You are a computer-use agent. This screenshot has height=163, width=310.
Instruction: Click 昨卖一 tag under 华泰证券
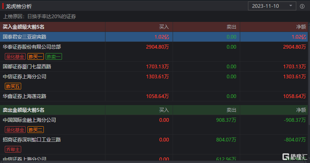pyautogui.click(x=54, y=56)
